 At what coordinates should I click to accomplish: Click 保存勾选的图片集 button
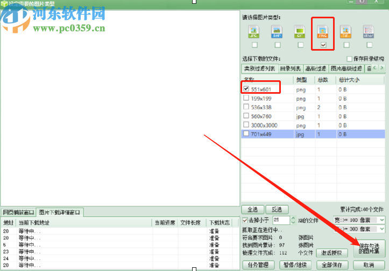369,248
